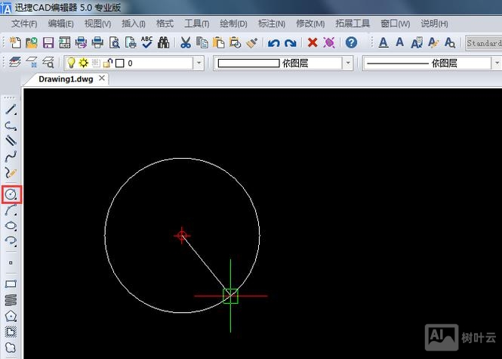
Task: Click the Cut scissors icon
Action: click(x=185, y=43)
